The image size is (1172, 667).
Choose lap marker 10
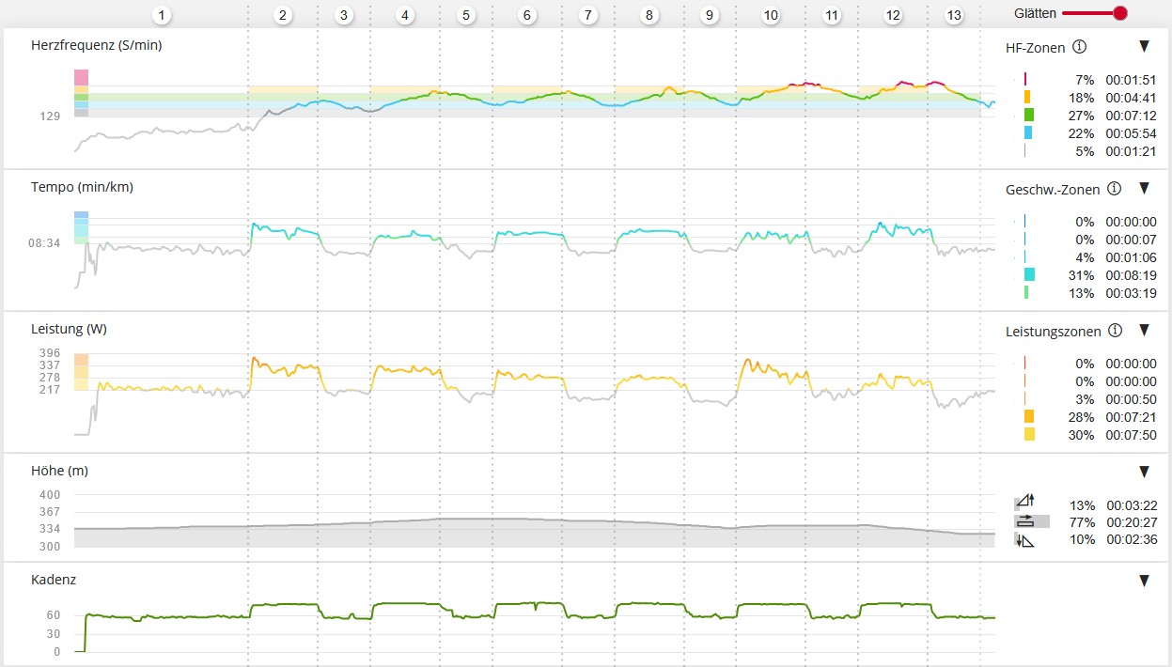(771, 15)
